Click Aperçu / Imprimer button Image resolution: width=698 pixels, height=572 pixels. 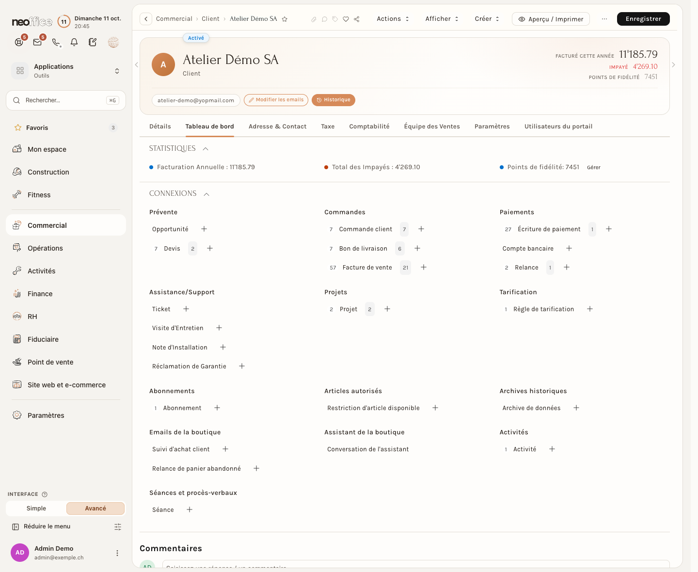(551, 19)
